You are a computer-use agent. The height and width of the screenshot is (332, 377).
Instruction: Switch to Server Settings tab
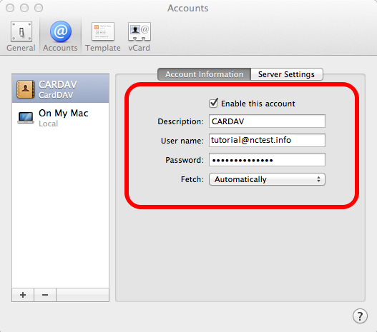tap(287, 74)
